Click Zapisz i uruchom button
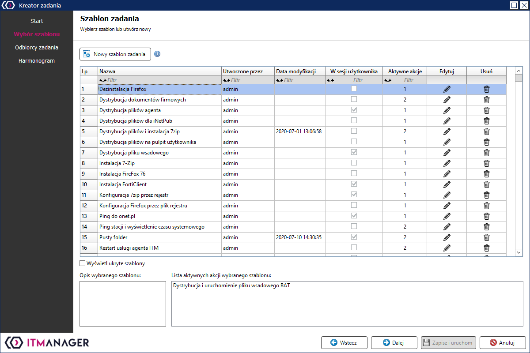Viewport: 530px width, 353px height. (x=448, y=342)
